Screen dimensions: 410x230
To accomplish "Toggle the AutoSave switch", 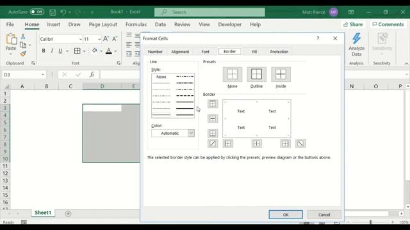I will tap(37, 12).
